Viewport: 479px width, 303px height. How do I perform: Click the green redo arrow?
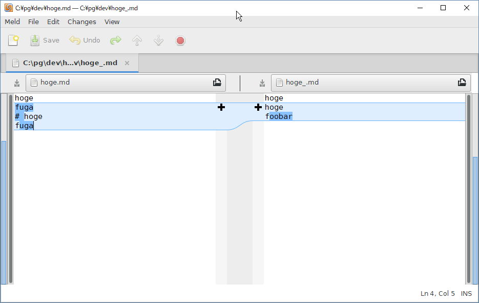click(116, 41)
